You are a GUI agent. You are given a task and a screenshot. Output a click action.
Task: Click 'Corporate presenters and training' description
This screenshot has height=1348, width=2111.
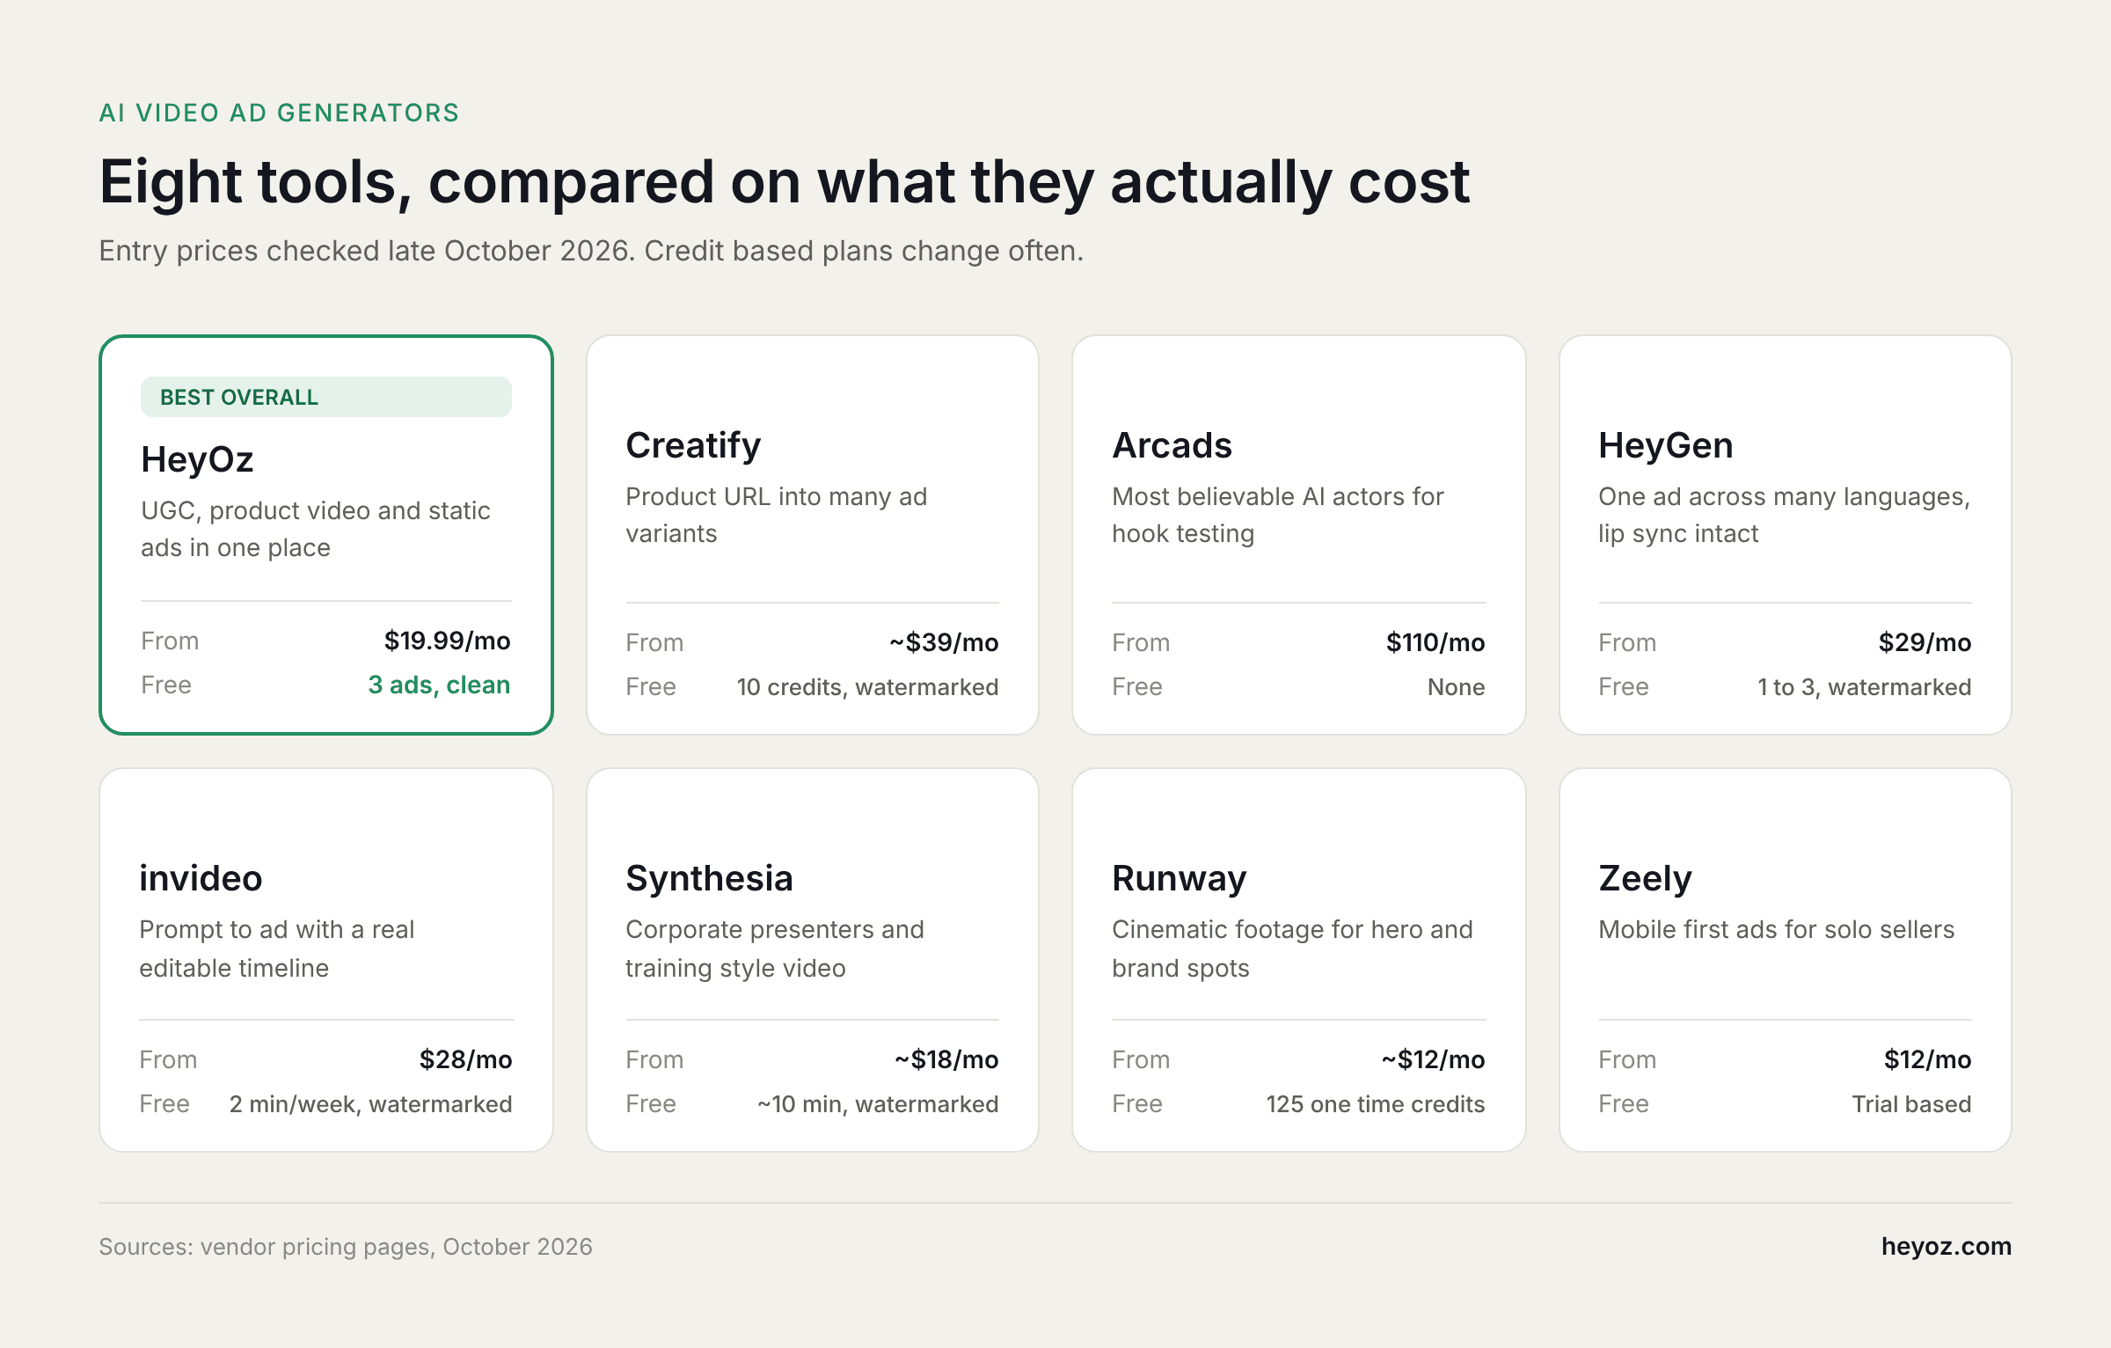774,949
